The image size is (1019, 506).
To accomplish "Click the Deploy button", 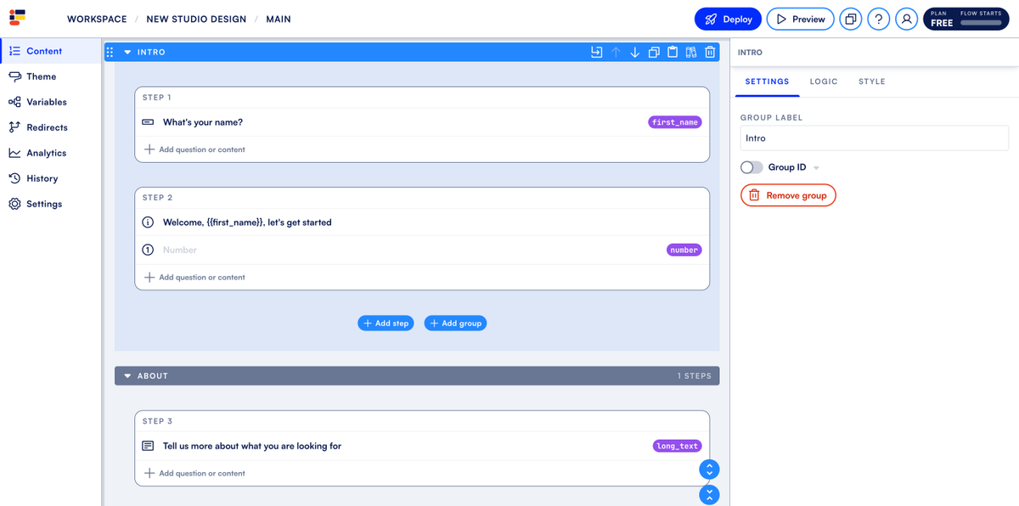I will point(728,19).
